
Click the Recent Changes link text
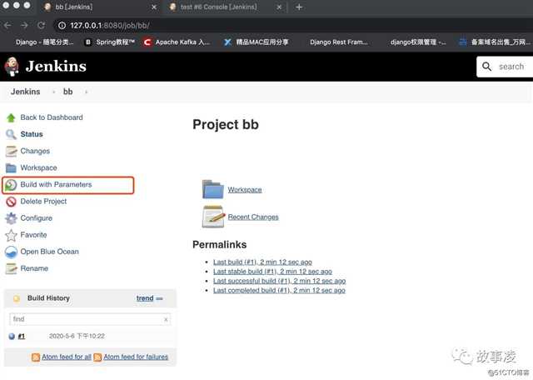click(x=253, y=217)
